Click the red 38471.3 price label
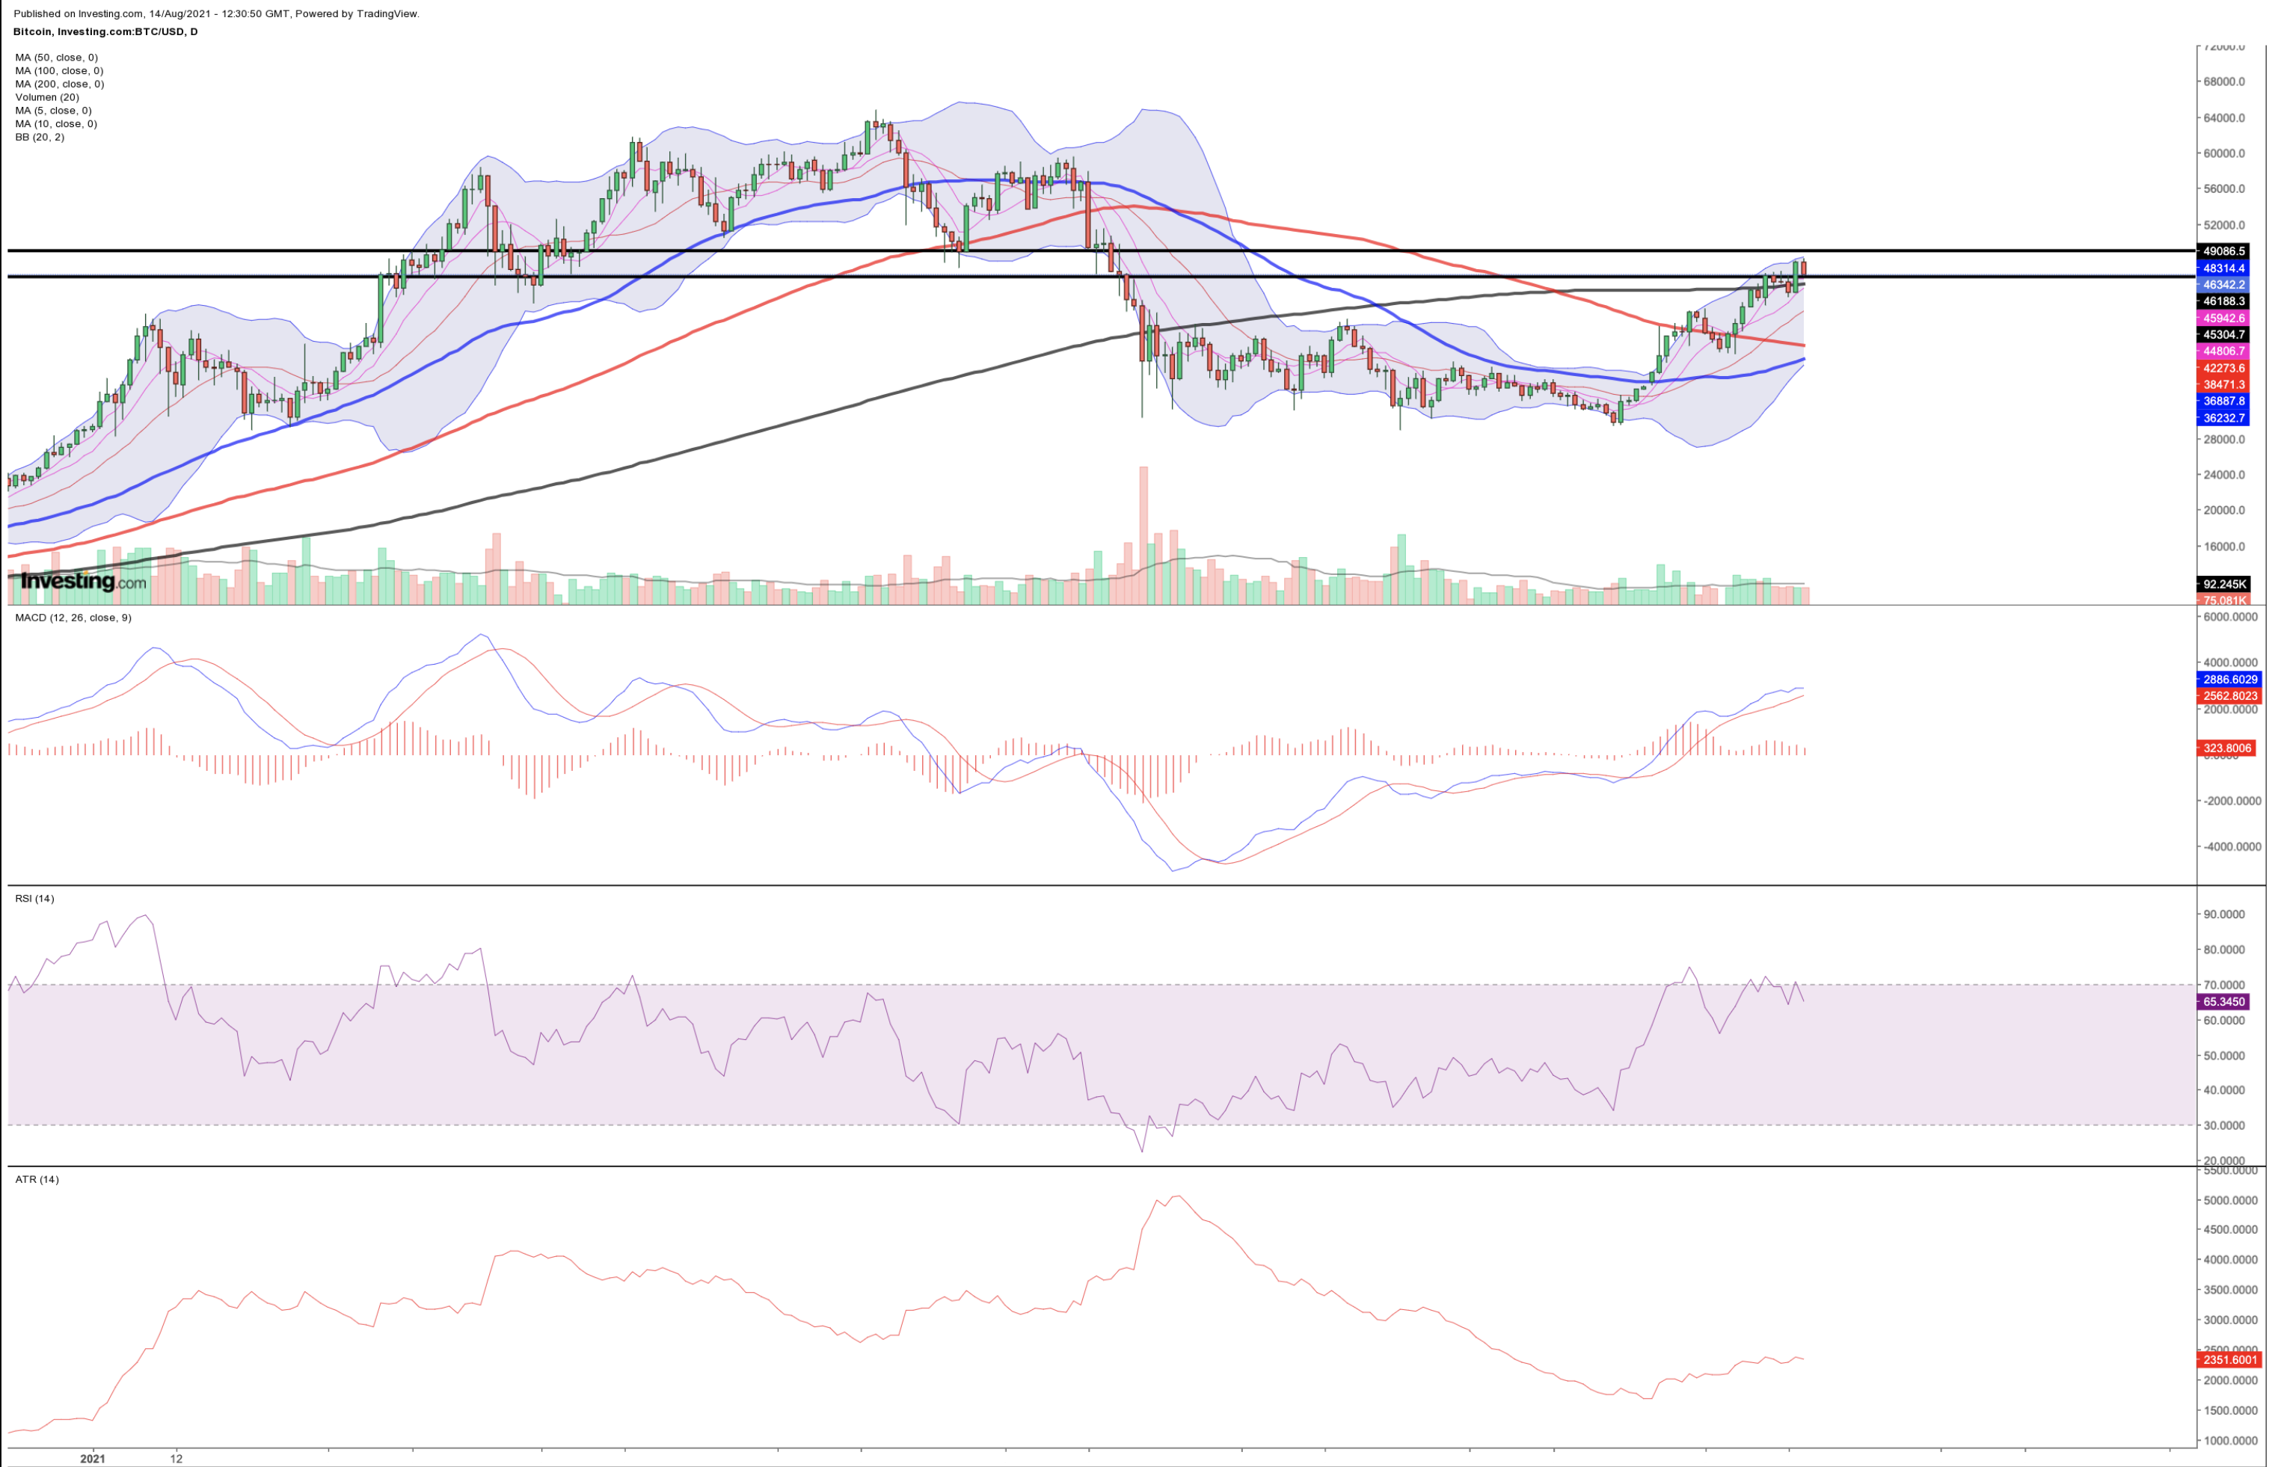The height and width of the screenshot is (1467, 2272). pos(2223,385)
